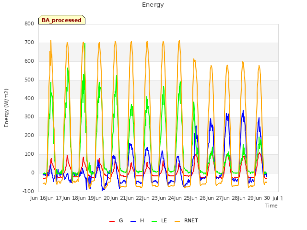
Task: Click the 300 y-axis tick label
Action: [29, 117]
